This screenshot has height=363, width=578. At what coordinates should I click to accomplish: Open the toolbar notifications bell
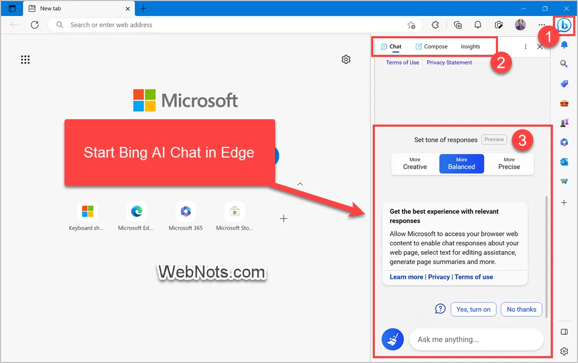point(478,24)
